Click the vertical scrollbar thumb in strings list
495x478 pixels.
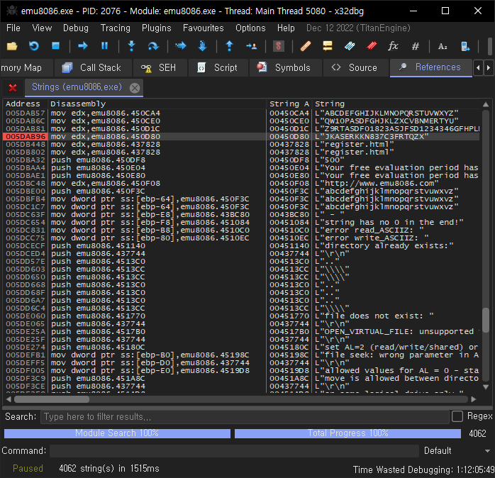pyautogui.click(x=486, y=320)
